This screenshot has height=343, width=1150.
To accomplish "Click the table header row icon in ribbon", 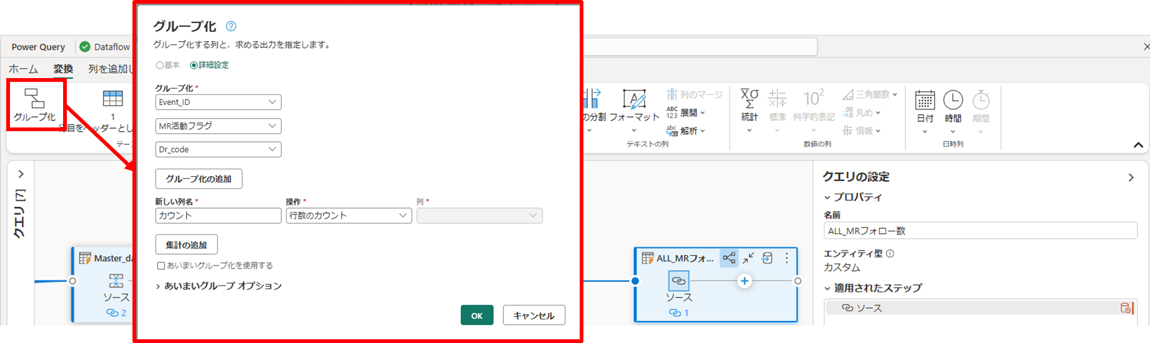I will (113, 99).
